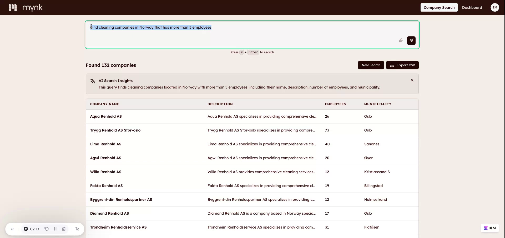Select the cursor pointer icon in recorder bar

77,229
